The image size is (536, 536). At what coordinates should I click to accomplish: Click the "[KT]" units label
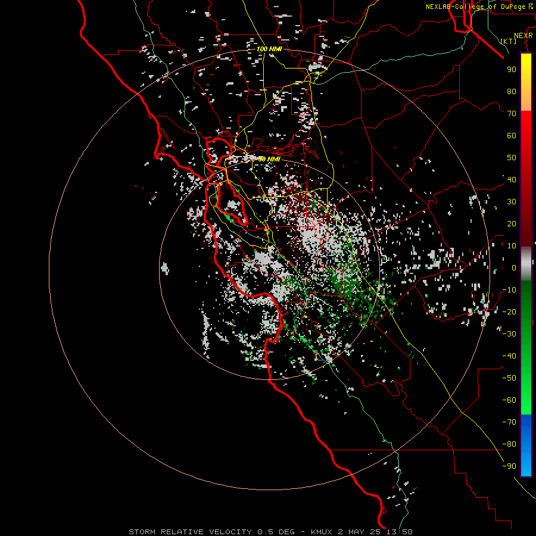coord(509,41)
